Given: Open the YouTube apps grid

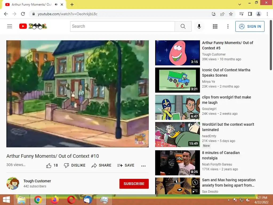Looking at the screenshot, I should pyautogui.click(x=215, y=26).
